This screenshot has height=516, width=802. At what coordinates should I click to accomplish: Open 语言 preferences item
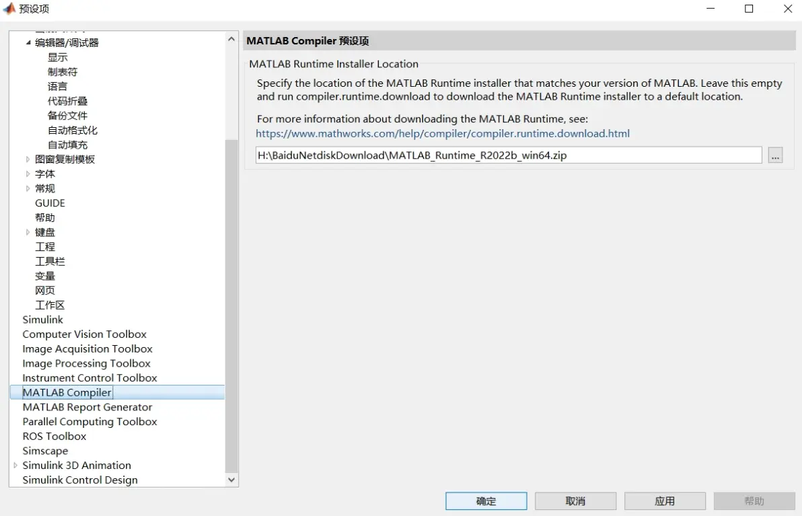click(x=57, y=86)
